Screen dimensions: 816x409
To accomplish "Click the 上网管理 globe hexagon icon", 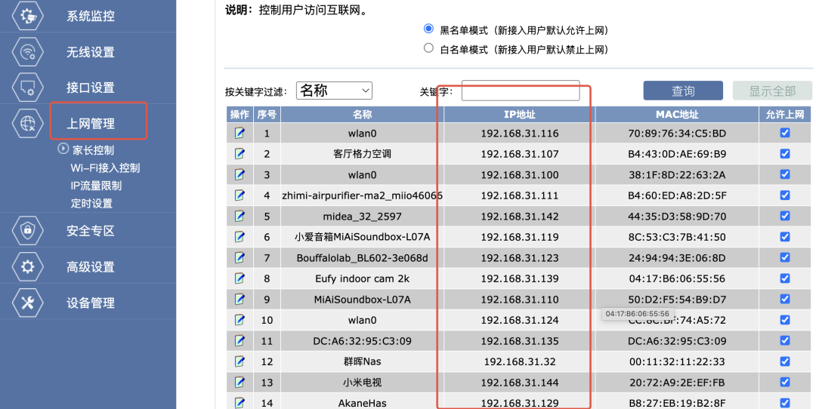I will point(29,123).
